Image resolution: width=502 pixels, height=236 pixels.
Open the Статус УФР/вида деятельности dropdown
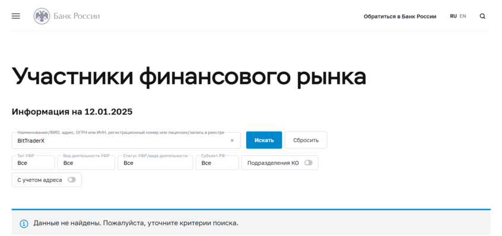coord(155,163)
